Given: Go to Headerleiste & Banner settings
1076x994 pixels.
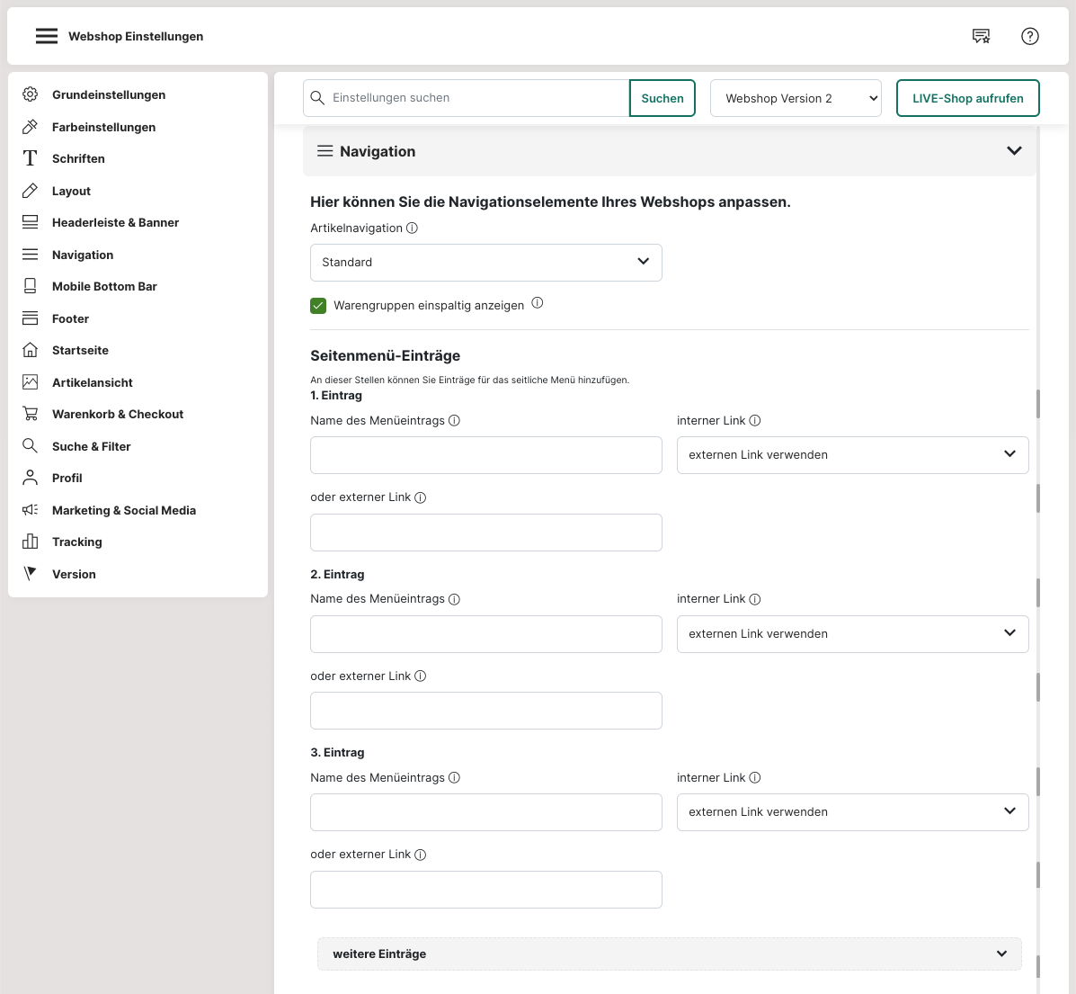Looking at the screenshot, I should (x=115, y=222).
